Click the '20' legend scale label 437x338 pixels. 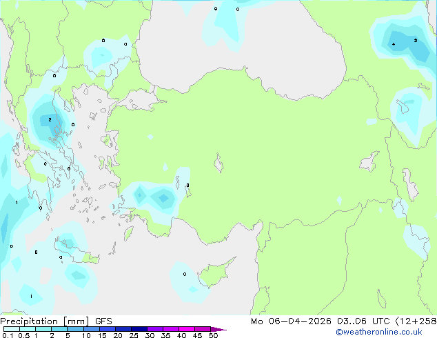pyautogui.click(x=118, y=335)
